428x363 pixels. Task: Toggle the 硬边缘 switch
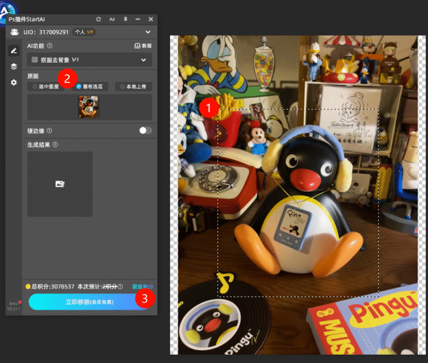click(x=145, y=130)
